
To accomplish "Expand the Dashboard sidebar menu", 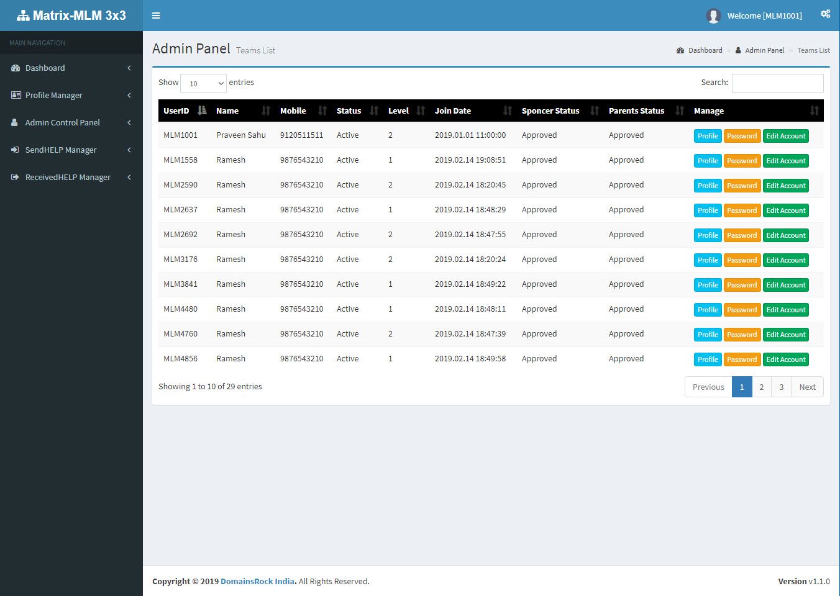I will click(x=71, y=68).
